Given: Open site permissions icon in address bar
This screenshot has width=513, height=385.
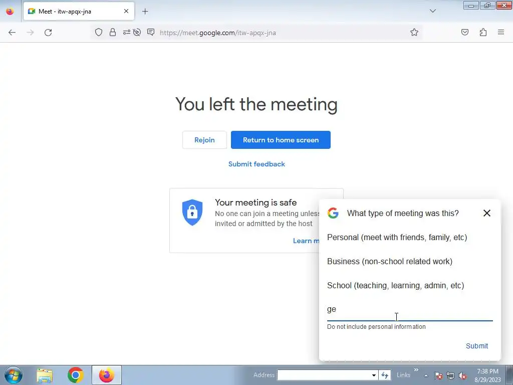Looking at the screenshot, I should click(127, 32).
